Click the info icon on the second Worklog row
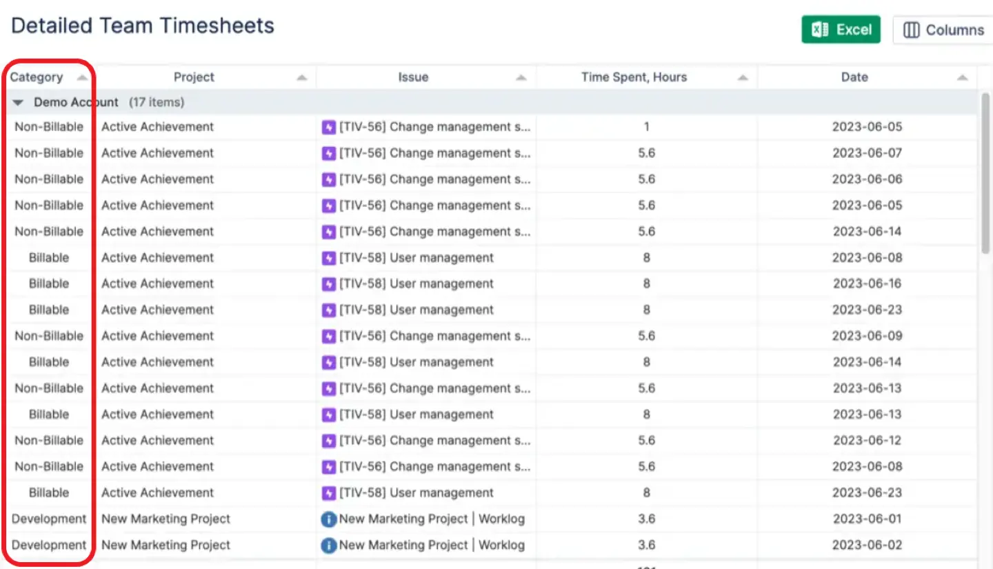993x569 pixels. [329, 545]
